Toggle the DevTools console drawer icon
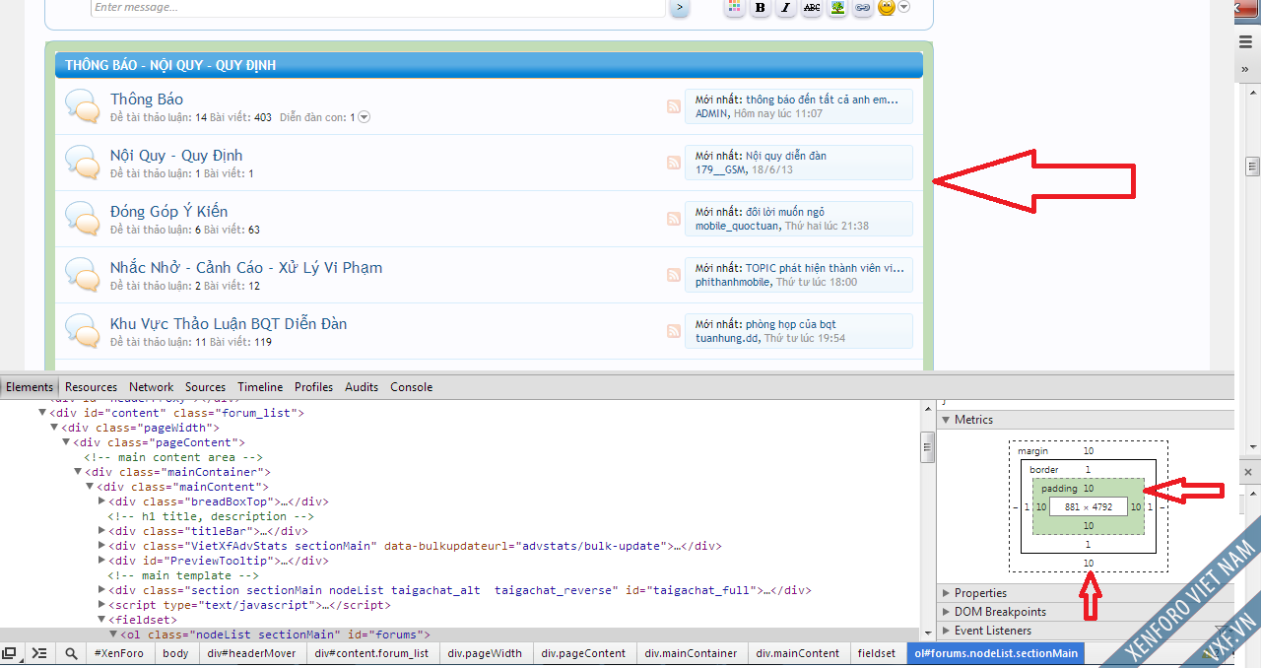 [39, 653]
